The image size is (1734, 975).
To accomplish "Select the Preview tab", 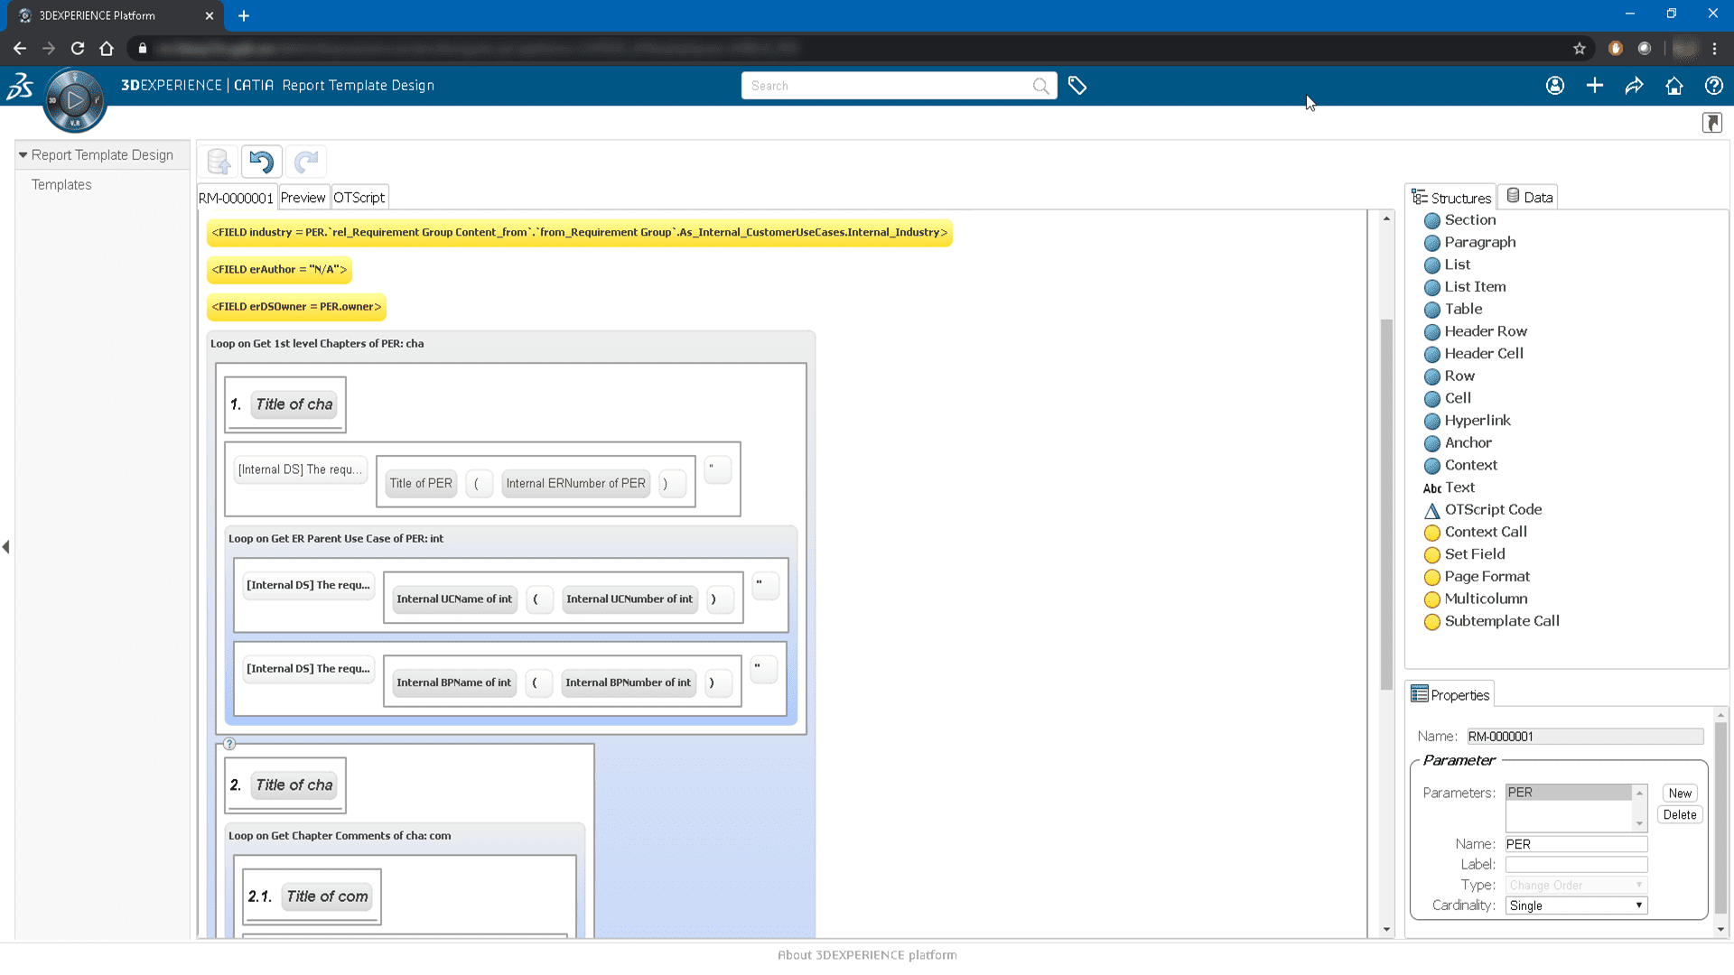I will 303,198.
